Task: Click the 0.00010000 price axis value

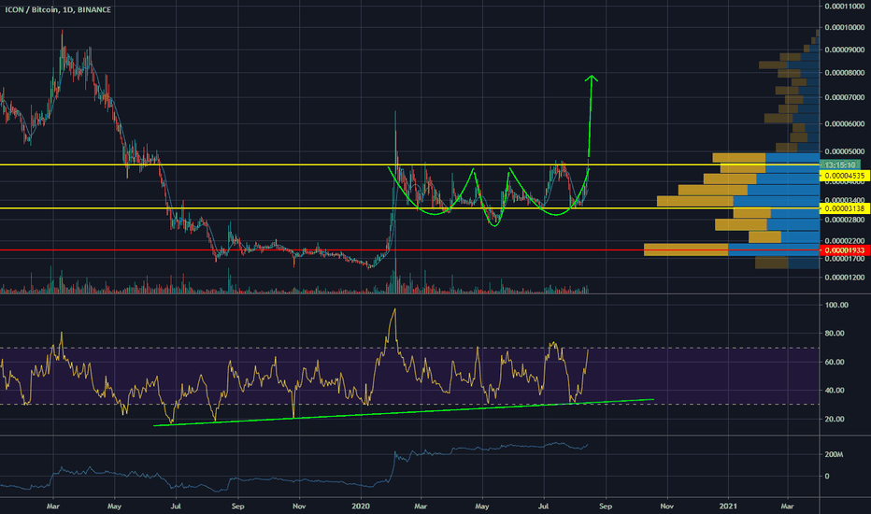Action: [x=844, y=27]
